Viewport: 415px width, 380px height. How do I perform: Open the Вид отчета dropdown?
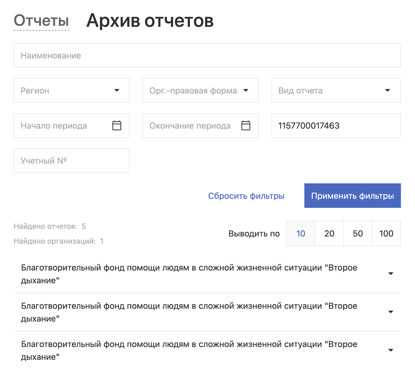[x=336, y=90]
